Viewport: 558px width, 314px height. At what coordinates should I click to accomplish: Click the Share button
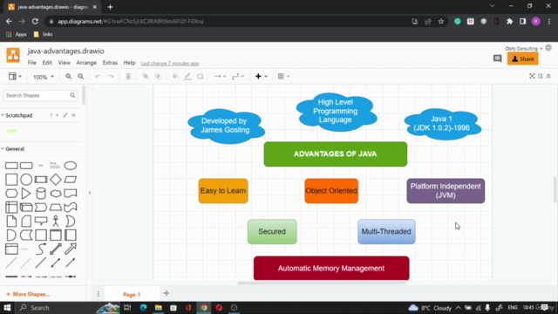[523, 58]
